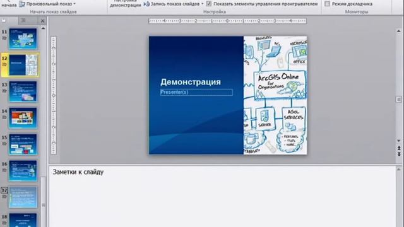Screen dimensions: 404x227
Task: Click the Заметки к слайду notes field
Action: click(222, 197)
